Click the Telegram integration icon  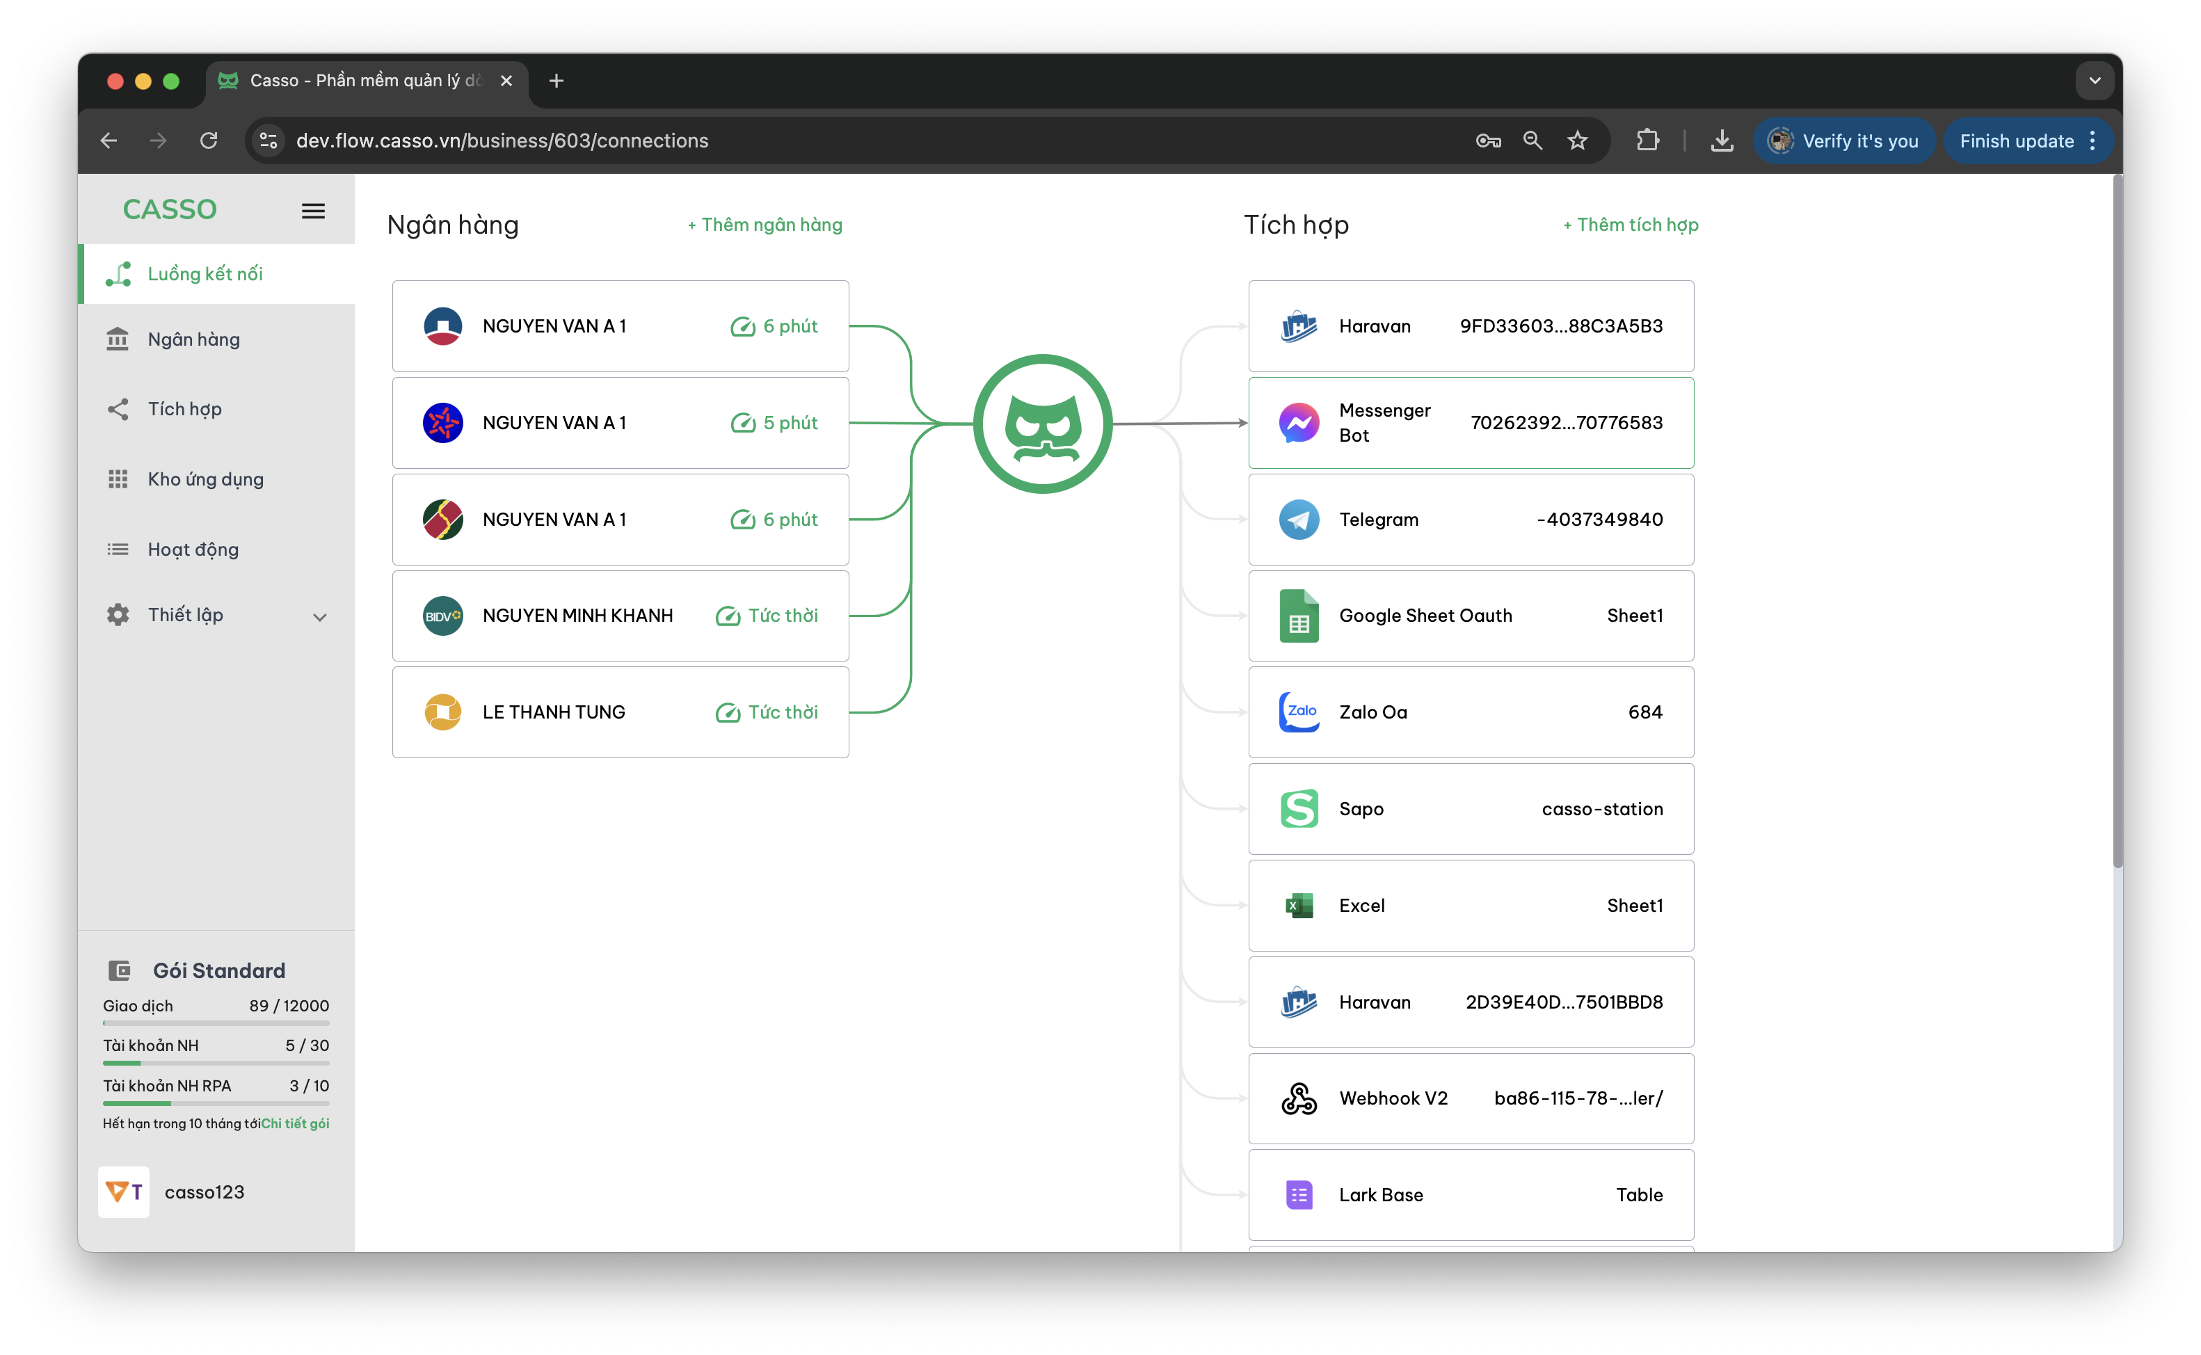pos(1299,520)
